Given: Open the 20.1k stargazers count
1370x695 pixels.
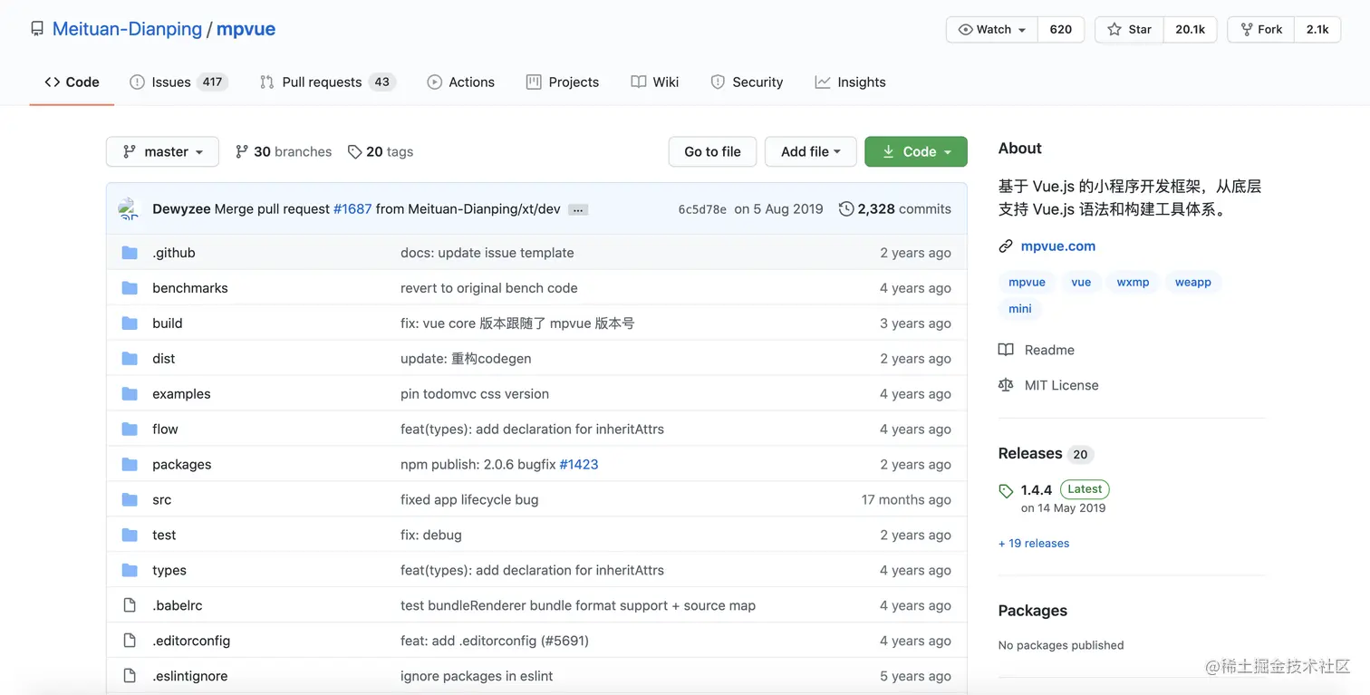Looking at the screenshot, I should (x=1190, y=29).
